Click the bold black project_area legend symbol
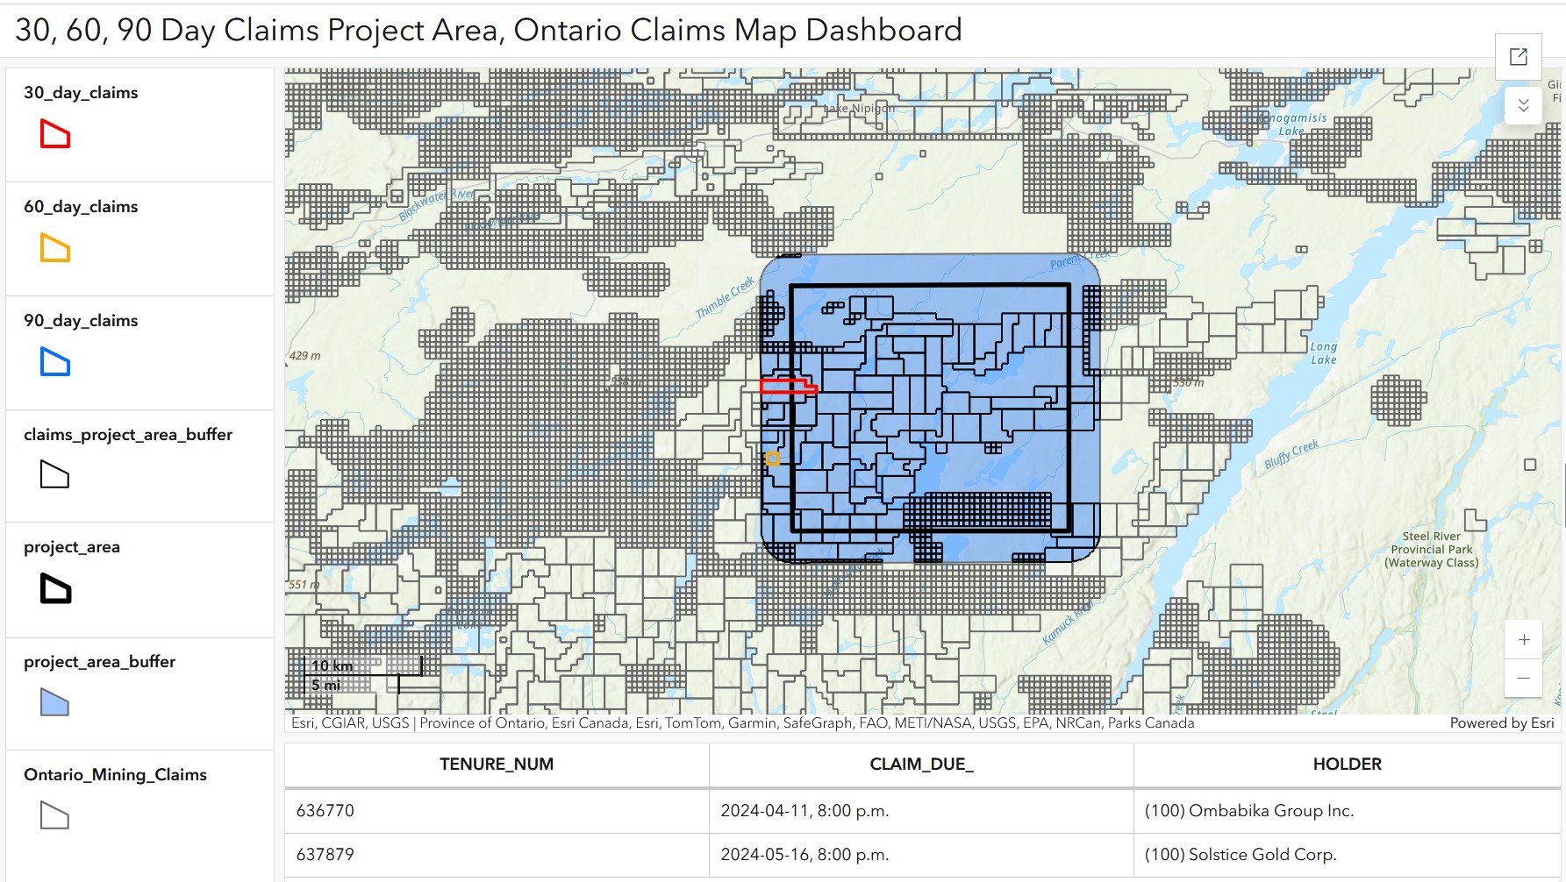1566x882 pixels. point(55,588)
